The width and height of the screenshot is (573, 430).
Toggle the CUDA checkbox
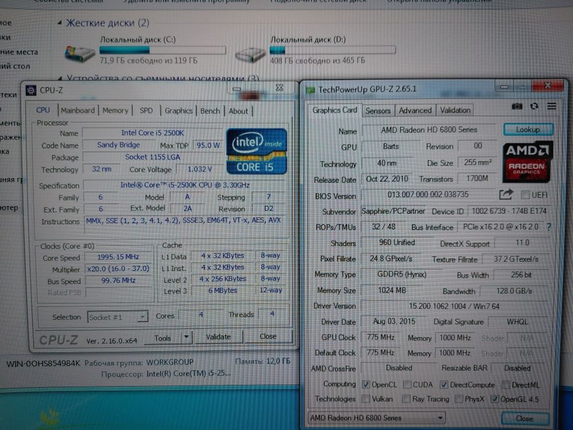(407, 385)
